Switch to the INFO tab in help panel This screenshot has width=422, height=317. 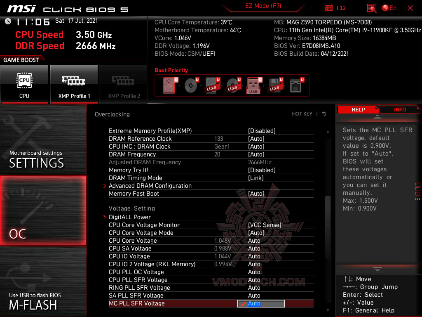399,109
